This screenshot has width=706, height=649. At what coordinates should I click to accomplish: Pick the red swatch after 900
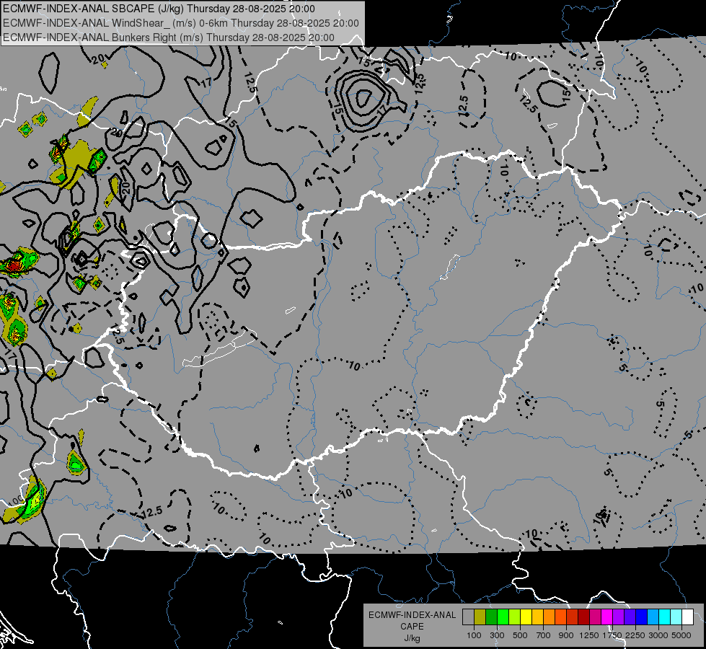coord(573,617)
